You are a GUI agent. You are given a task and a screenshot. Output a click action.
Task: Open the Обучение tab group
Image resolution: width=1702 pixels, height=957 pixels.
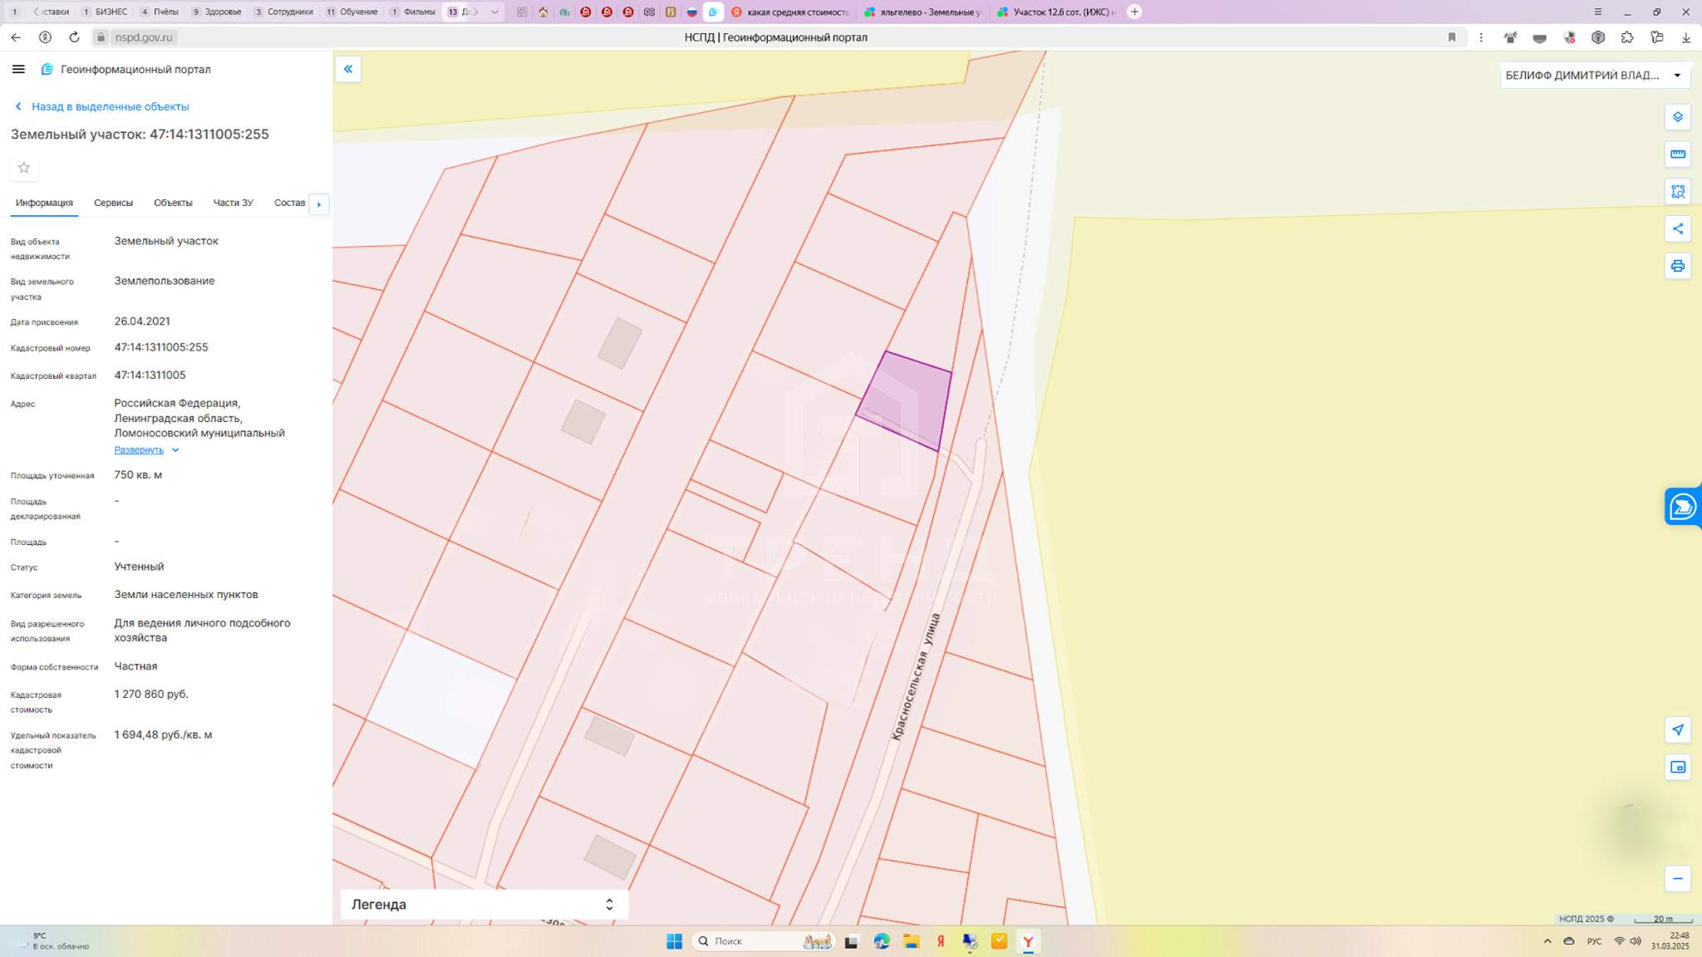click(x=352, y=12)
